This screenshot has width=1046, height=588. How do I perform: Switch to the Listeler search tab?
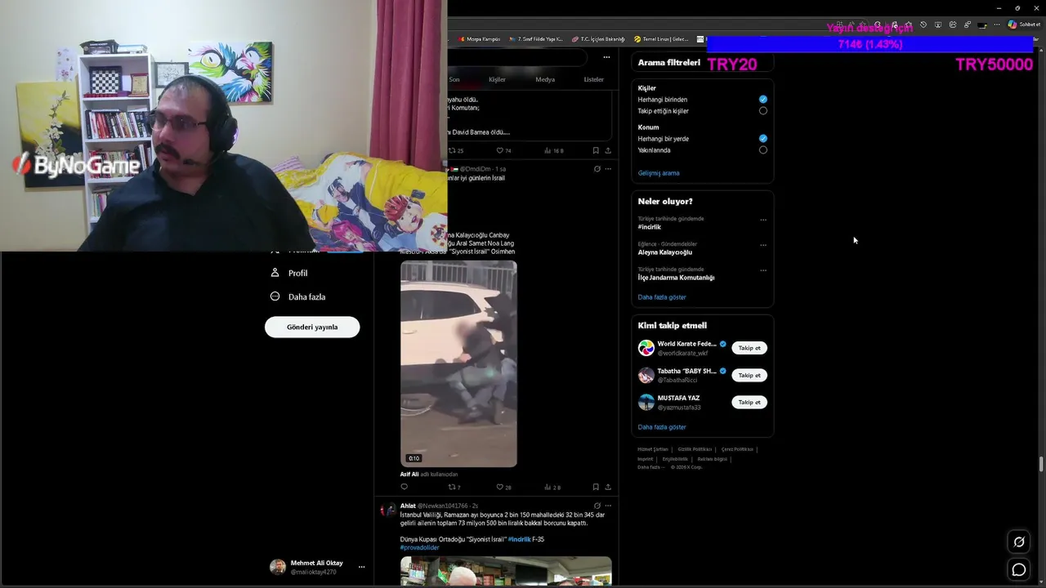point(593,79)
